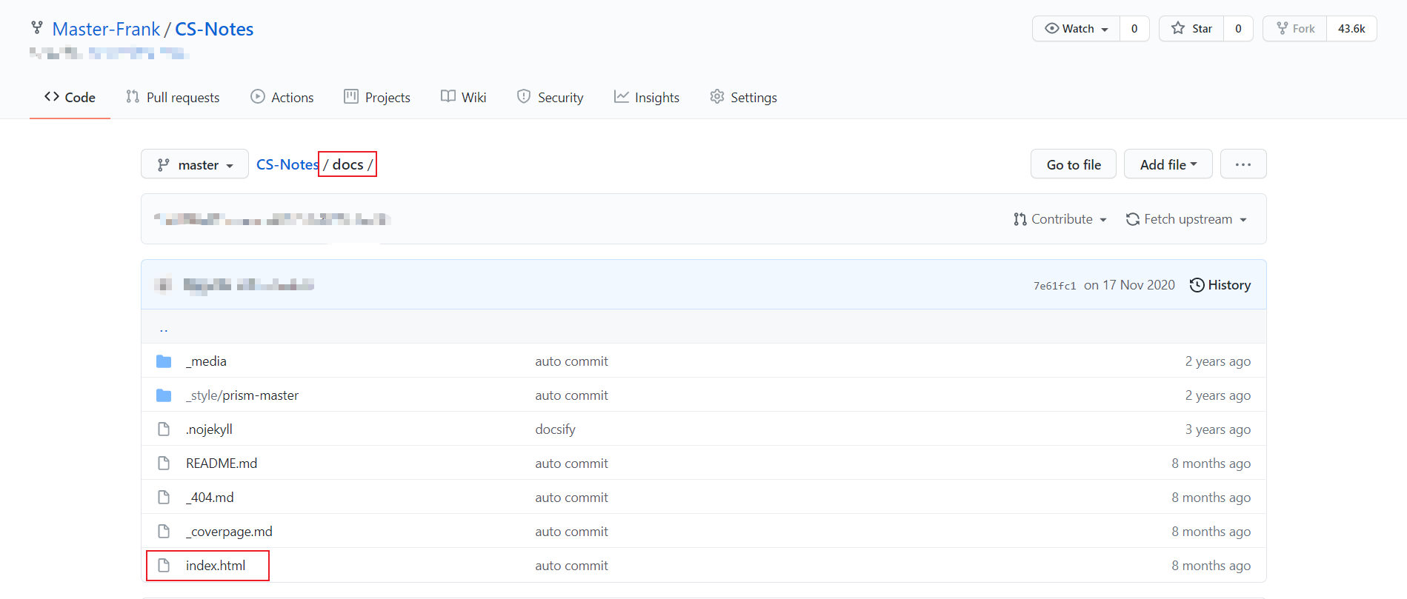Open the _media folder

(206, 361)
